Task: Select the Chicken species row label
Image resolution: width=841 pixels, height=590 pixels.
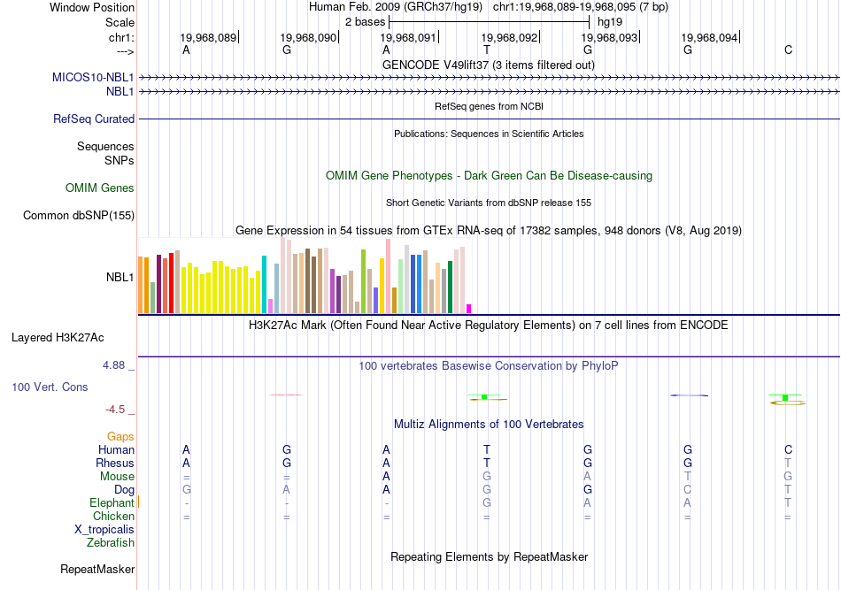Action: pos(113,516)
